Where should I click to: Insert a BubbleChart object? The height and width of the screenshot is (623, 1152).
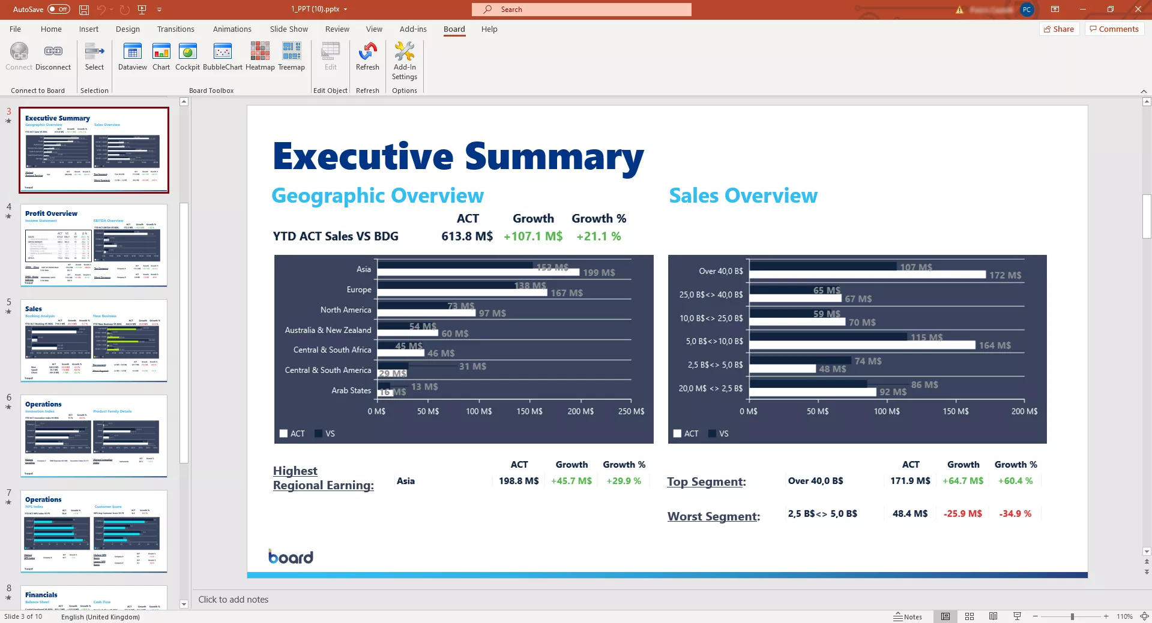tap(222, 57)
